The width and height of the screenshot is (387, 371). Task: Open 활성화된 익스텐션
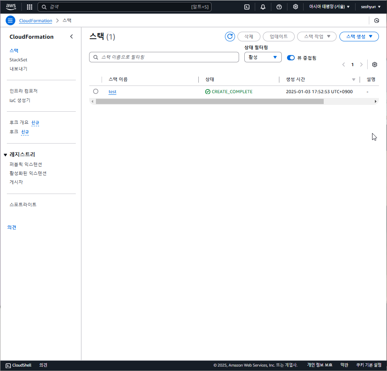tap(28, 173)
